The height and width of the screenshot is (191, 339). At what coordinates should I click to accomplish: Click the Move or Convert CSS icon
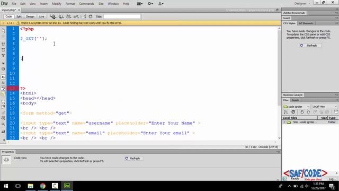(x=3, y=124)
